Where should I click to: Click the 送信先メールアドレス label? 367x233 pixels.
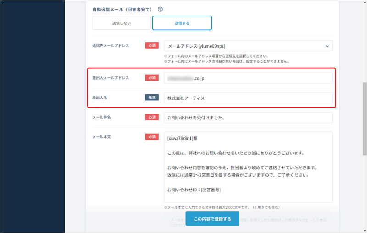pos(111,45)
